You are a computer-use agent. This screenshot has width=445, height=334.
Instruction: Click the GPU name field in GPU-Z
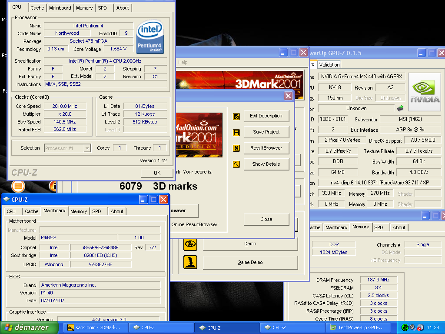click(362, 77)
